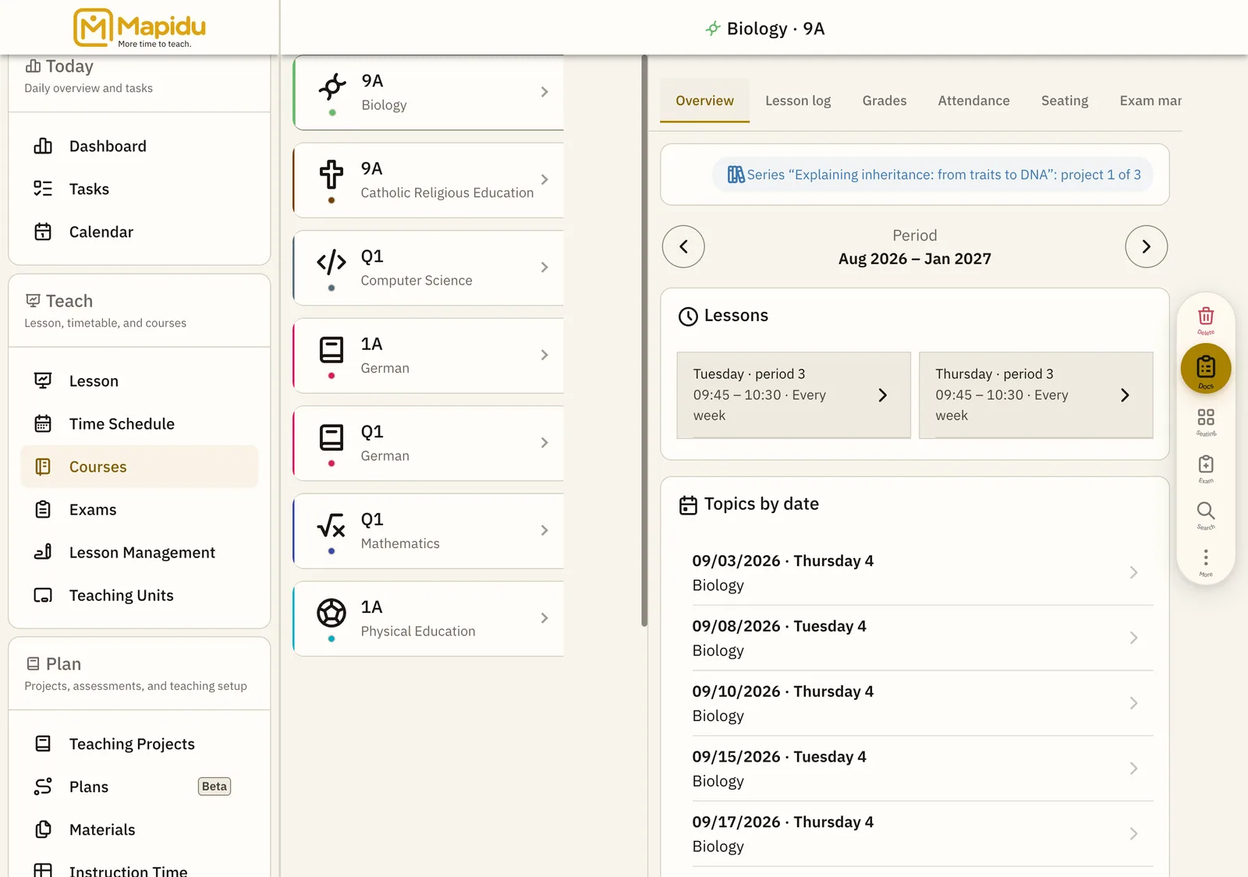Expand the Q1 Mathematics course
The width and height of the screenshot is (1248, 877).
point(428,531)
